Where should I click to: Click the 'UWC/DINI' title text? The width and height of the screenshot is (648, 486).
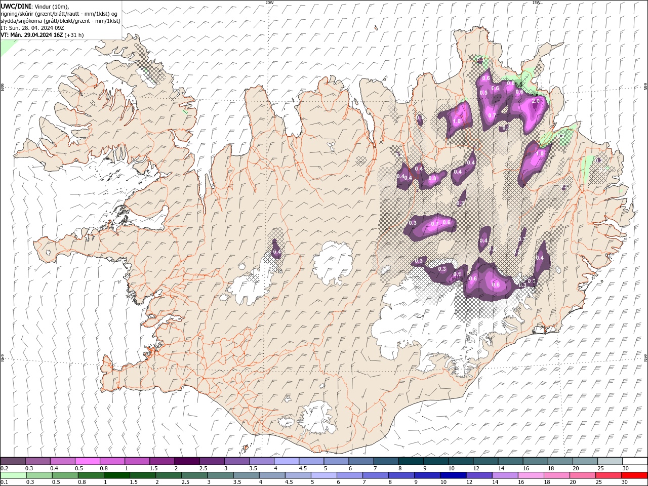pos(16,6)
